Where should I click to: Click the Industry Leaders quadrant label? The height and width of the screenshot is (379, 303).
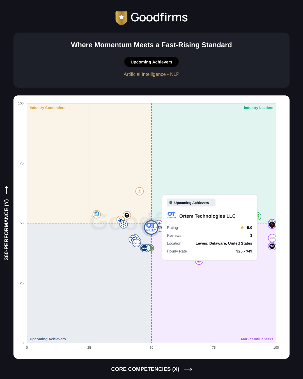tap(258, 108)
